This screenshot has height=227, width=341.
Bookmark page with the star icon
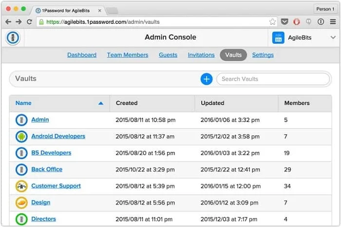tap(272, 22)
